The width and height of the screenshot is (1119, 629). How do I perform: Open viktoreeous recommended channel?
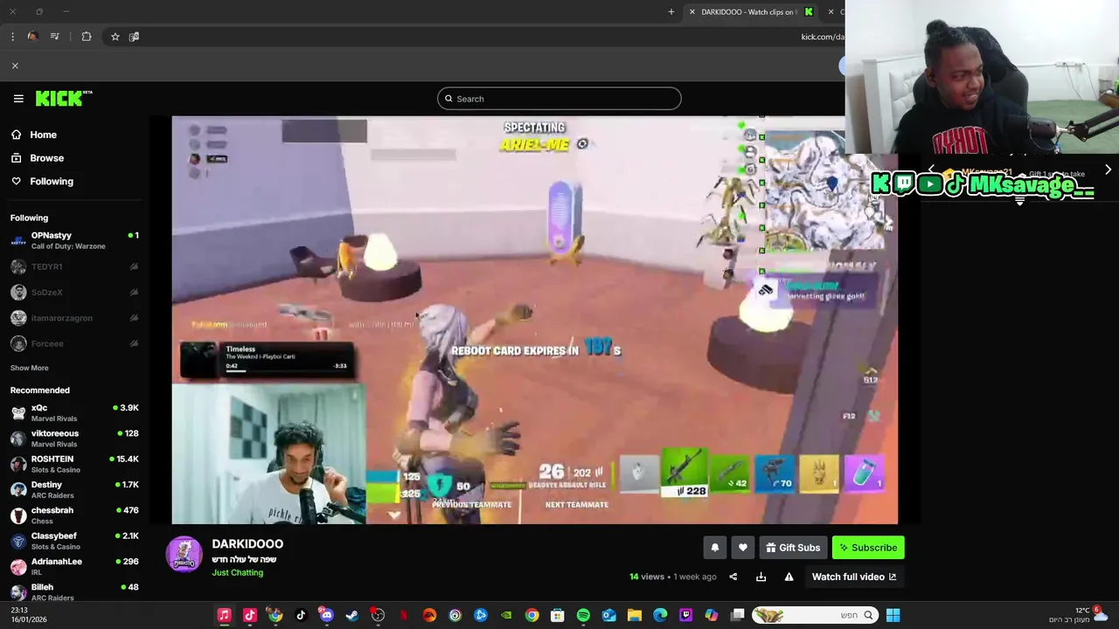pyautogui.click(x=74, y=438)
